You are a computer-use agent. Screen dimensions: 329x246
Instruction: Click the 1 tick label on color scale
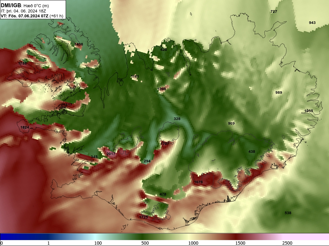pos(48,243)
